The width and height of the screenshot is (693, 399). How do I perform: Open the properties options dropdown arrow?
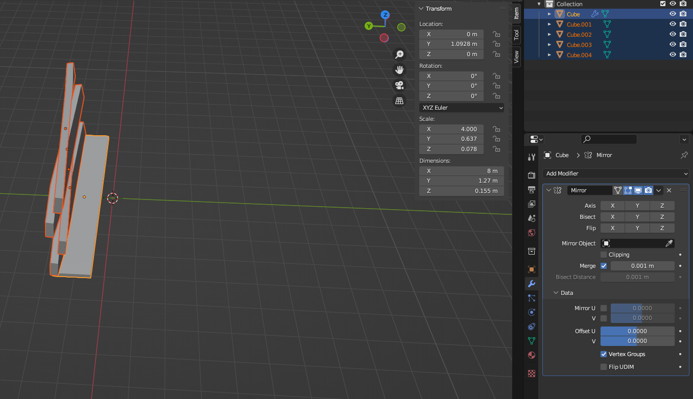(684, 139)
